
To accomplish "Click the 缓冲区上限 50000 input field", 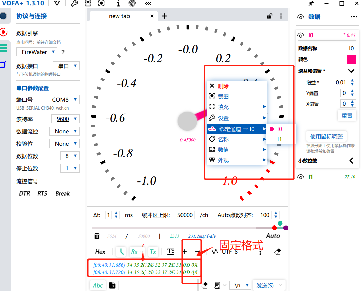I will (x=185, y=215).
